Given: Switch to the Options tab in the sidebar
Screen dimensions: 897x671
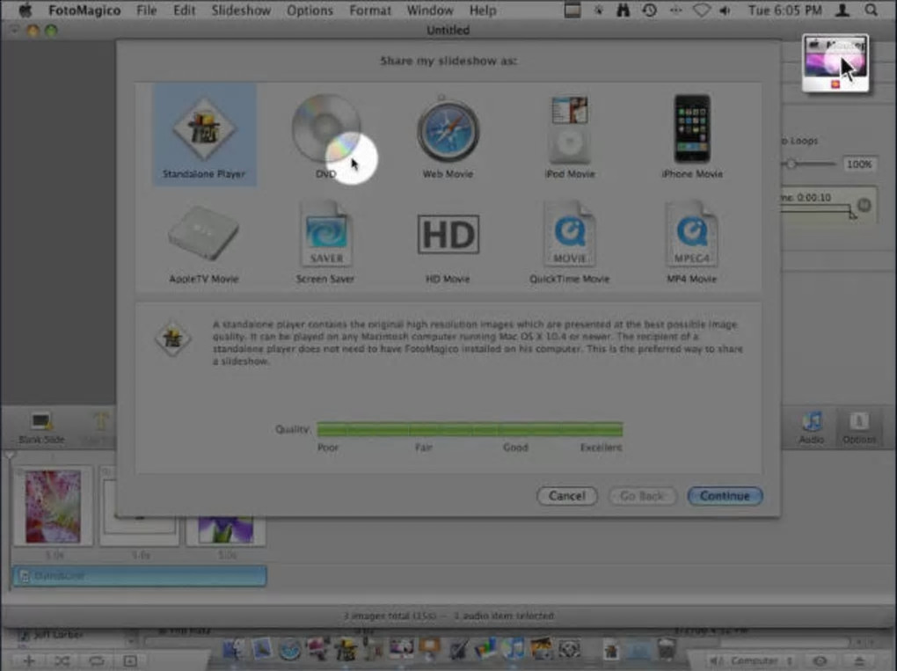Looking at the screenshot, I should (x=858, y=428).
